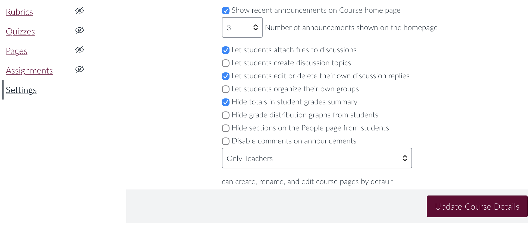Viewport: 528px width, 234px height.
Task: Uncheck Hide totals in student grades summary
Action: (225, 102)
